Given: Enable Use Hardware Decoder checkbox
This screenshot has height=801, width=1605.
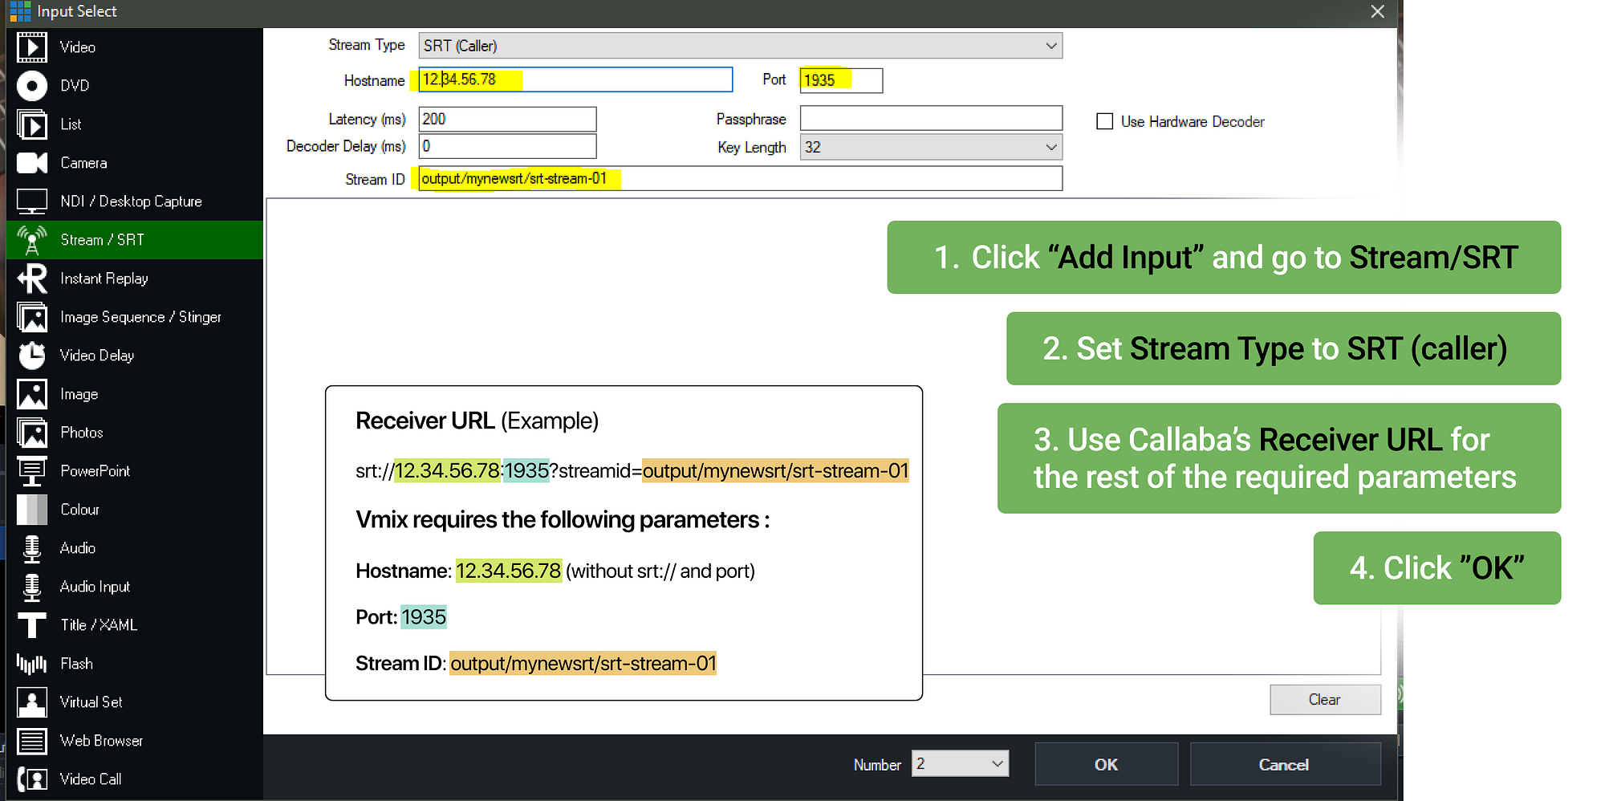Looking at the screenshot, I should click(x=1105, y=121).
